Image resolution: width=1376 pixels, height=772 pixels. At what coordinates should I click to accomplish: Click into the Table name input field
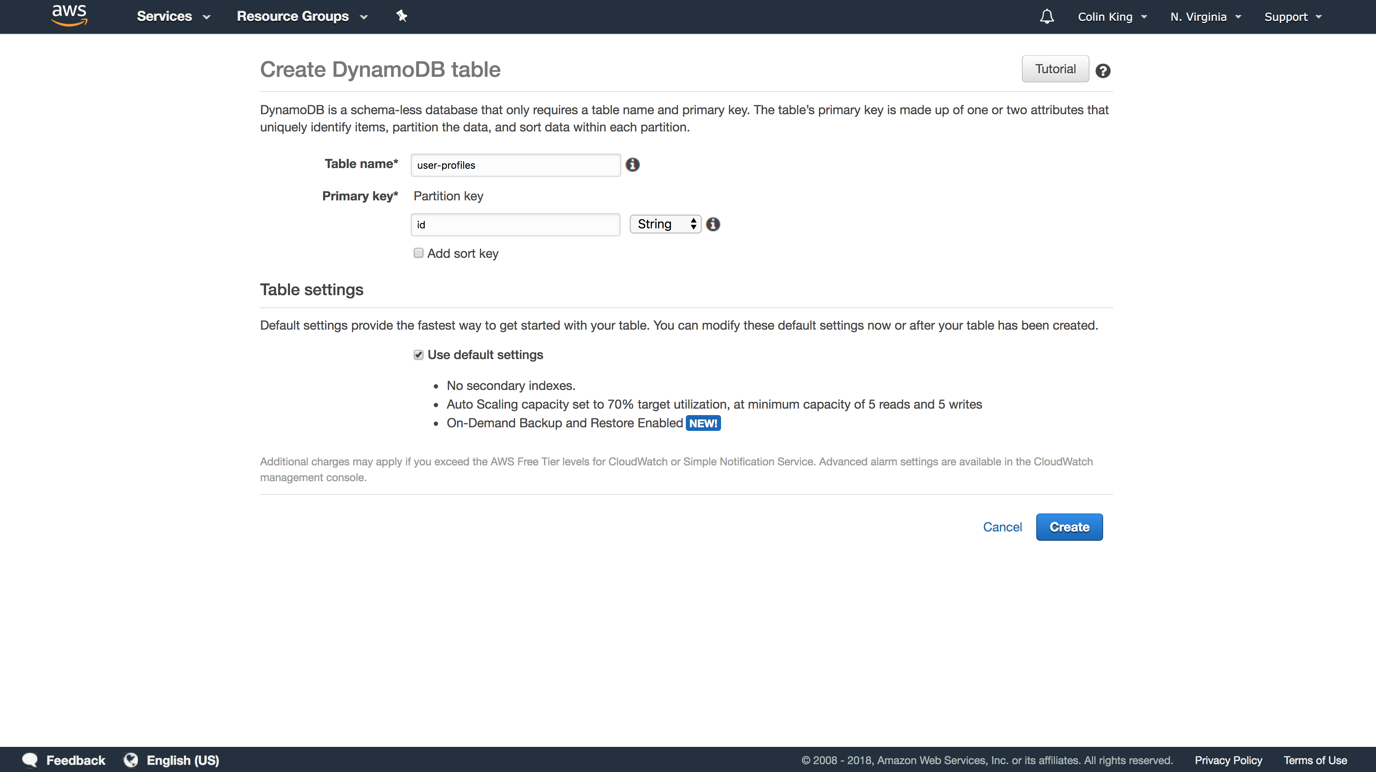[x=515, y=165]
